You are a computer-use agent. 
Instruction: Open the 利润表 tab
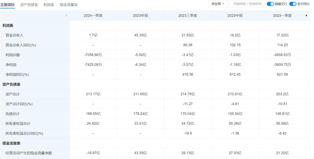point(49,5)
